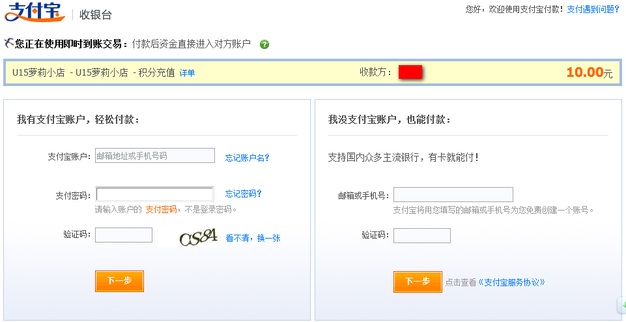Image resolution: width=626 pixels, height=322 pixels.
Task: Open the 《支付宝服务协议》 agreement link
Action: pyautogui.click(x=511, y=282)
